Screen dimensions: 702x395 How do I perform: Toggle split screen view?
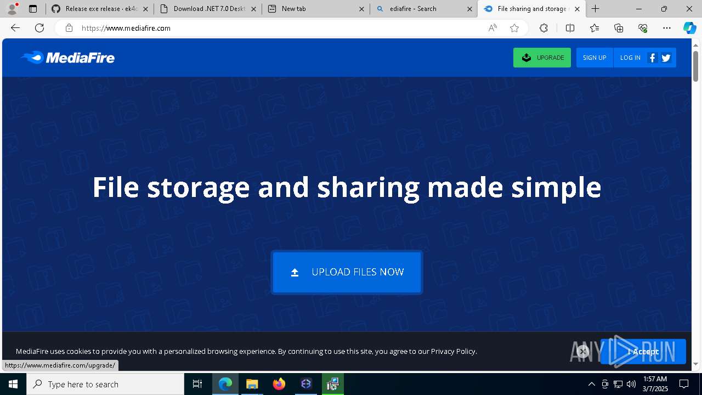(570, 28)
